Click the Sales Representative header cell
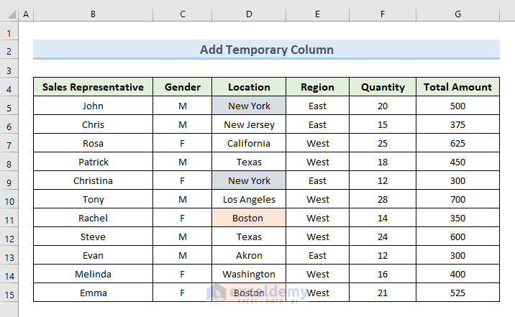515x317 pixels. pyautogui.click(x=93, y=87)
